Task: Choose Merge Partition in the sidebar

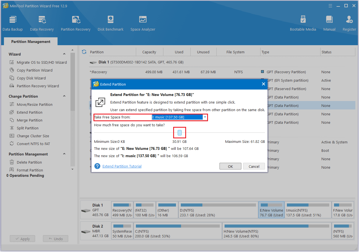Action: coord(29,120)
